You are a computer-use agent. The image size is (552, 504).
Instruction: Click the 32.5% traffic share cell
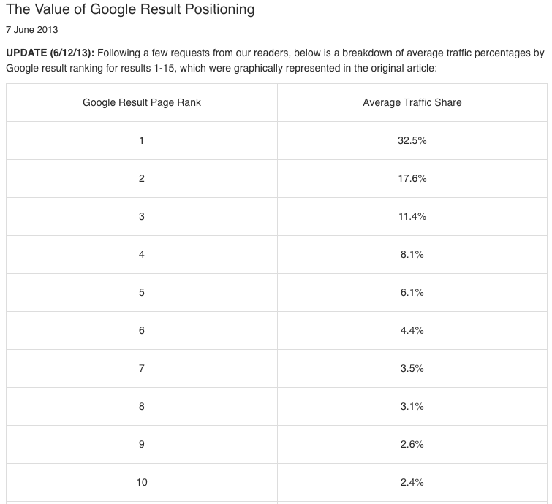pos(412,140)
